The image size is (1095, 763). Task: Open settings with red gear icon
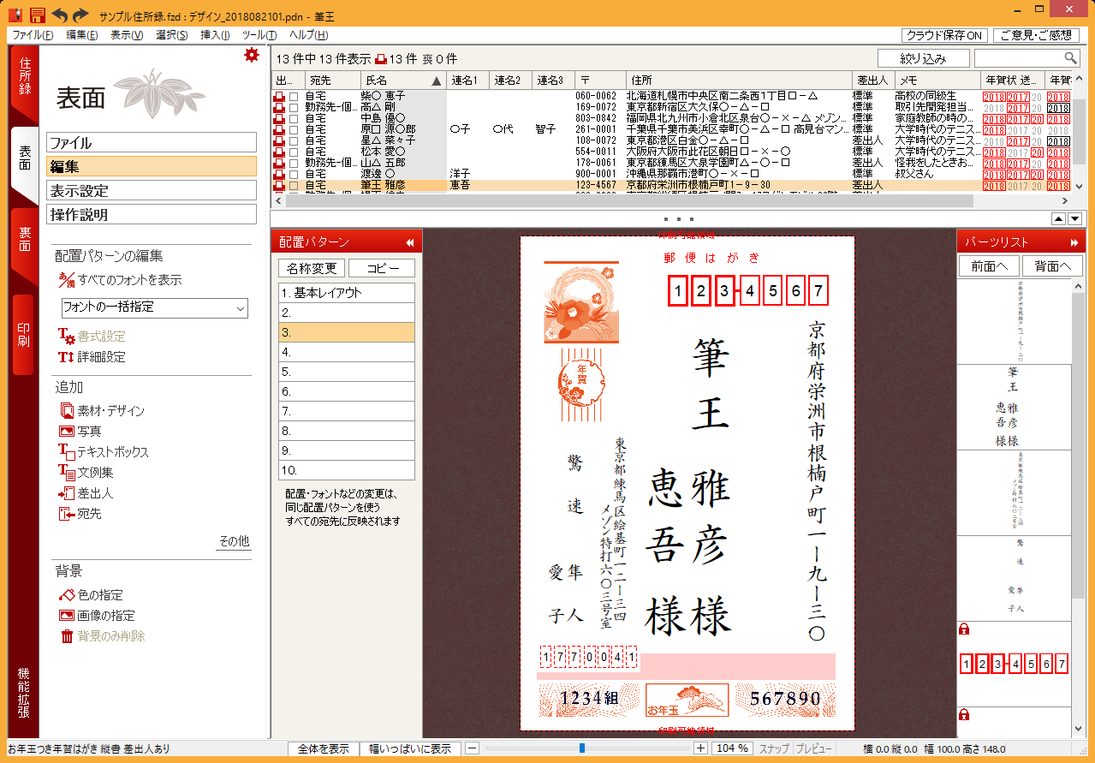[x=251, y=56]
